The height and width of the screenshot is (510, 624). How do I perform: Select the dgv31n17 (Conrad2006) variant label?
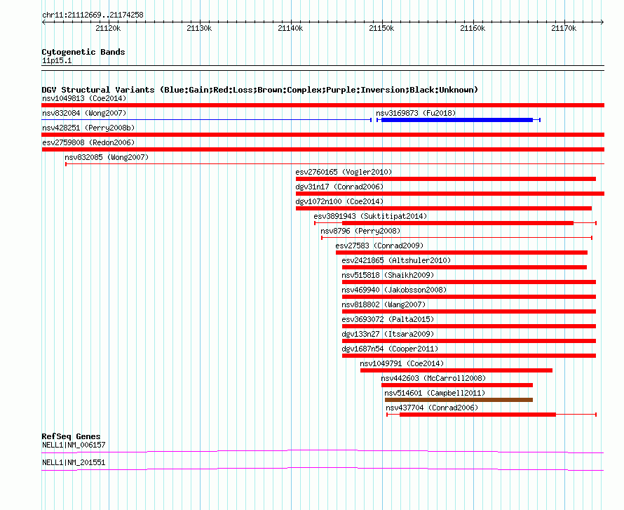pyautogui.click(x=339, y=187)
